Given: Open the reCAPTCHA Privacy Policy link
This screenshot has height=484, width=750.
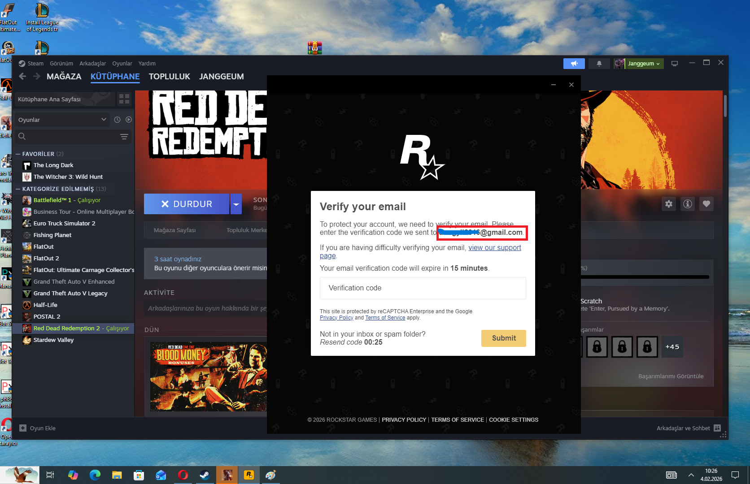Looking at the screenshot, I should coord(336,318).
